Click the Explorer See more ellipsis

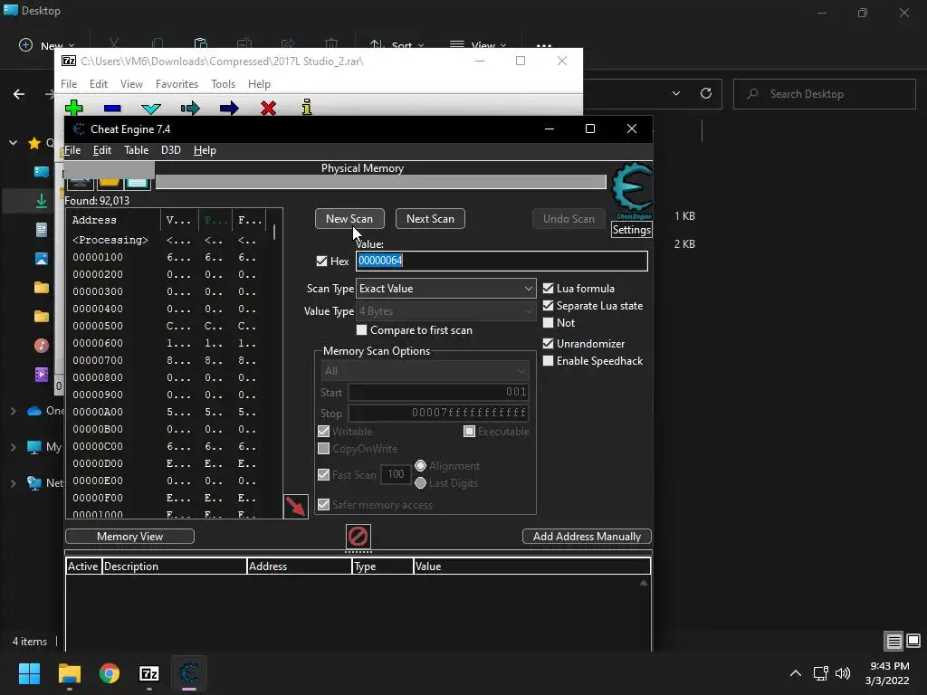point(544,45)
